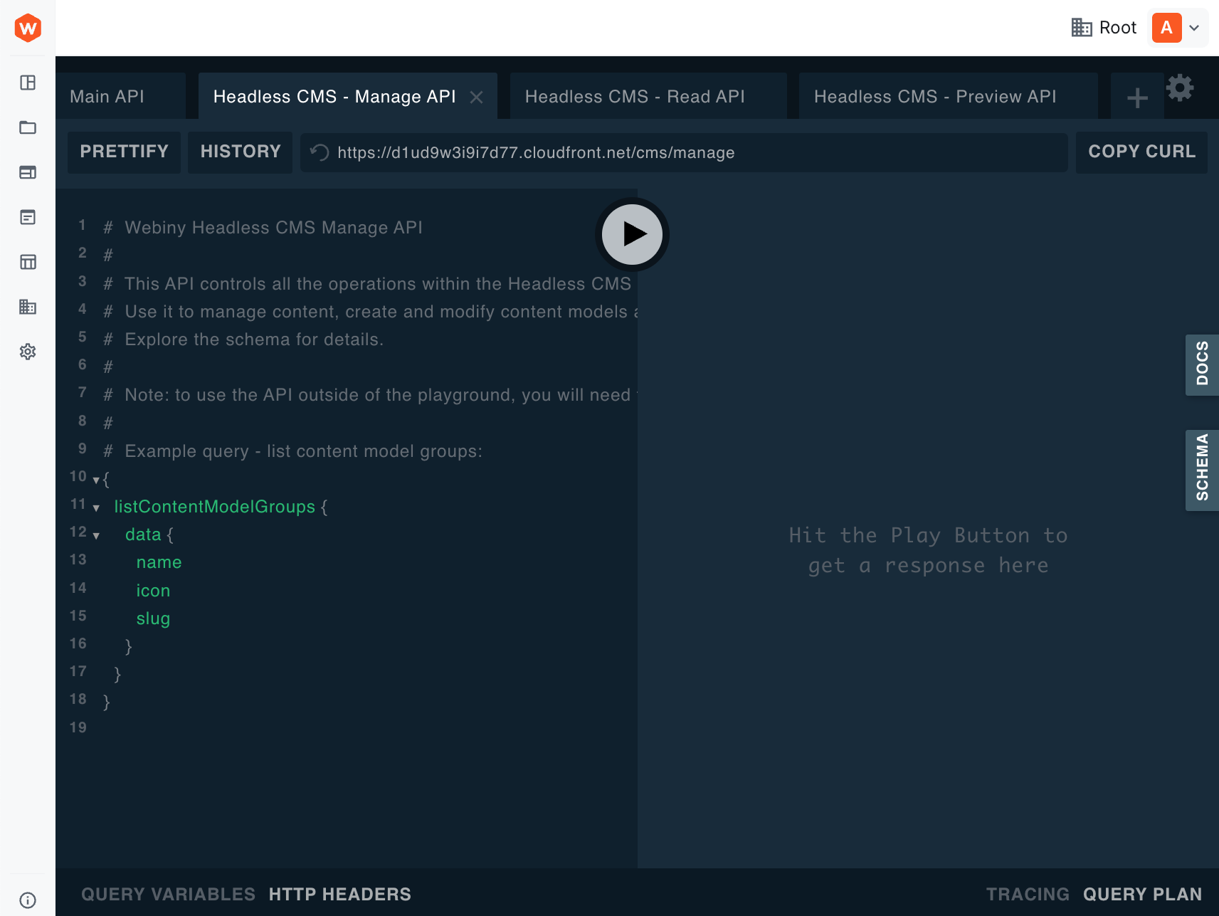Switch to the Main API tab
The width and height of the screenshot is (1219, 916).
click(x=107, y=96)
